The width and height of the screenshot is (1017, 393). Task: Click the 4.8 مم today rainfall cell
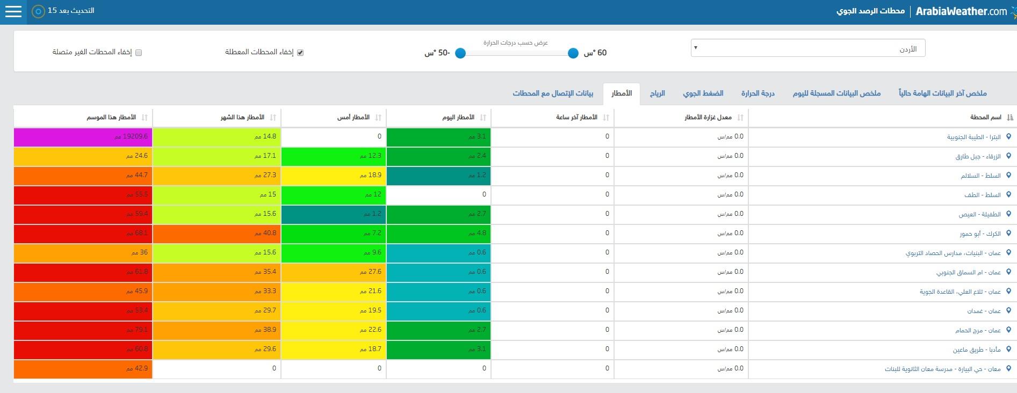(x=438, y=234)
